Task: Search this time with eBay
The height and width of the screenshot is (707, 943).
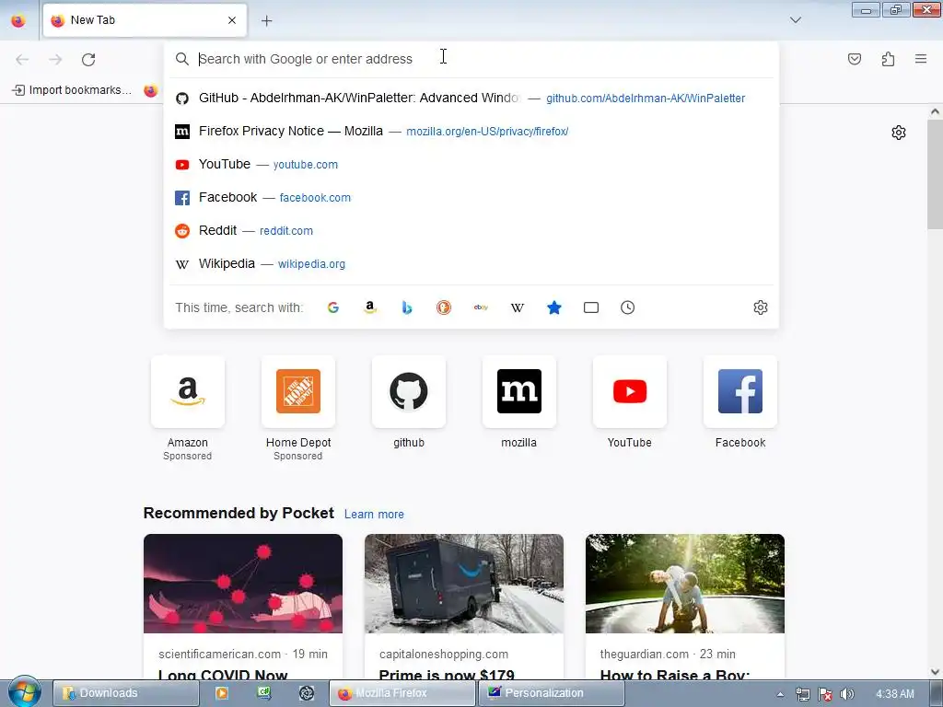Action: click(481, 307)
